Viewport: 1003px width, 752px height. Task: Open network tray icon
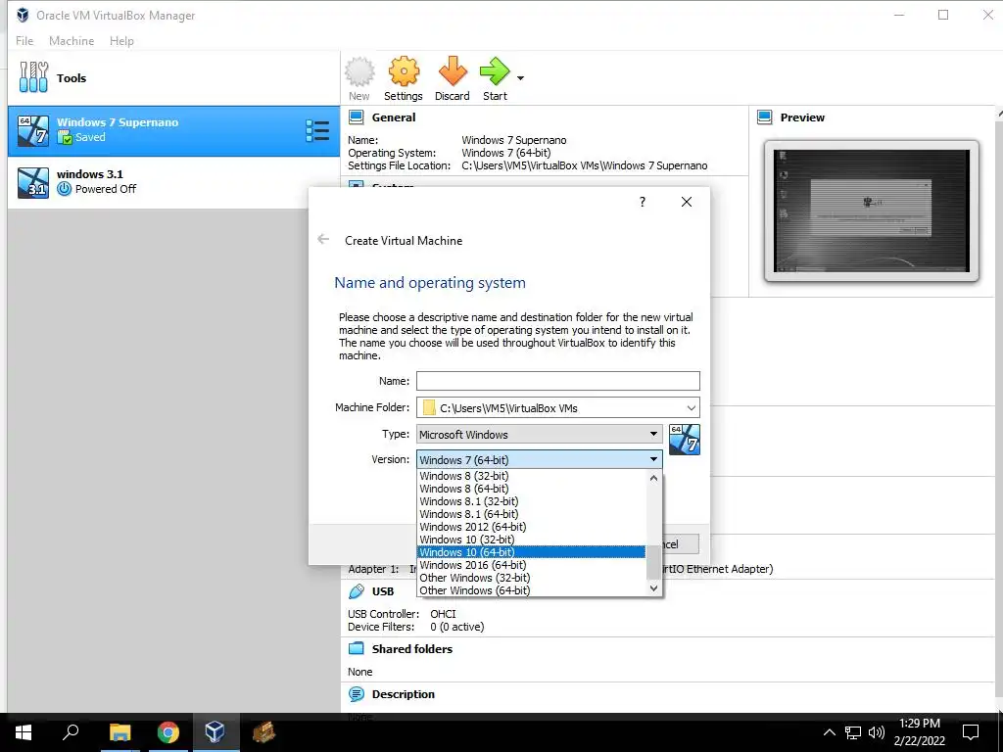pos(853,732)
